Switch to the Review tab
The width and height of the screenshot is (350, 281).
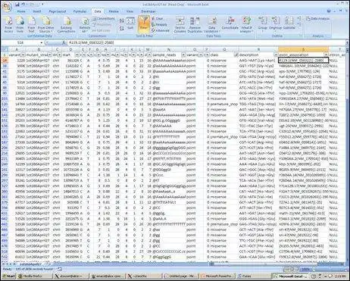coord(114,11)
